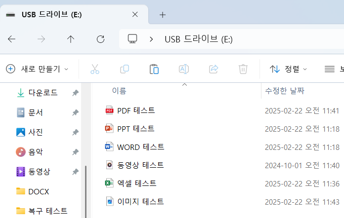Image resolution: width=344 pixels, height=218 pixels.
Task: Close the USB 드라이브 (E:) tab
Action: tap(135, 14)
